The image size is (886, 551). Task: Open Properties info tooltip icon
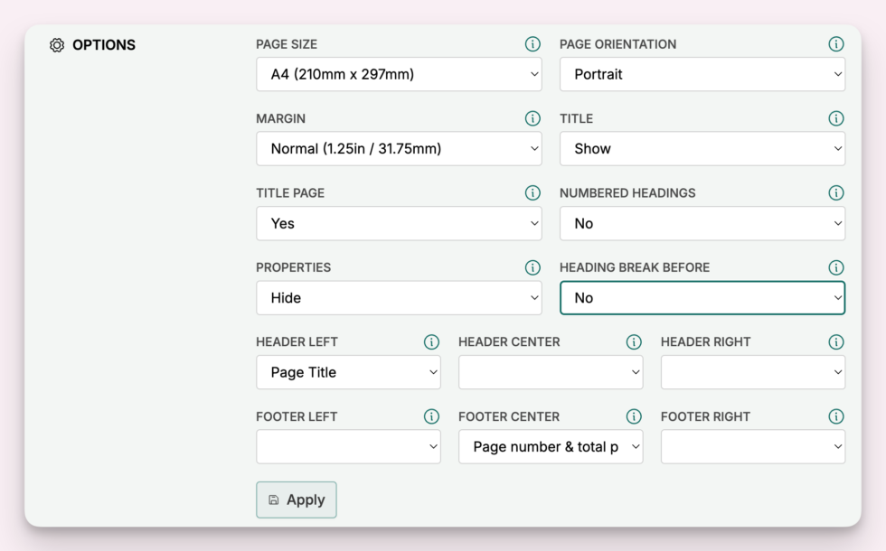(x=533, y=267)
